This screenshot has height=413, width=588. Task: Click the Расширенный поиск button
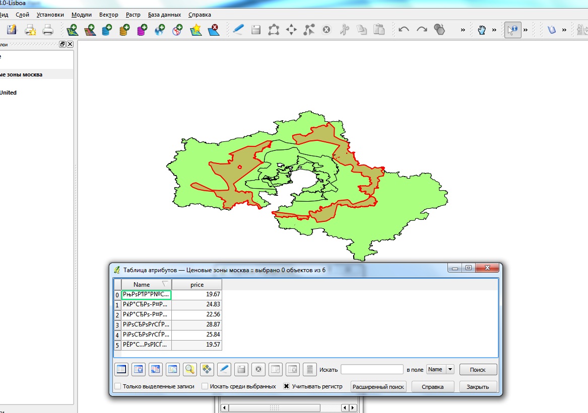(x=378, y=387)
